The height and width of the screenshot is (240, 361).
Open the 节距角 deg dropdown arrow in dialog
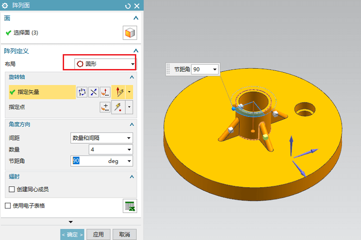click(x=129, y=161)
